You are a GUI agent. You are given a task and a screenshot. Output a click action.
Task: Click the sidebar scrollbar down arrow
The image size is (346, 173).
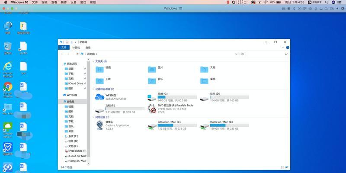coord(89,163)
